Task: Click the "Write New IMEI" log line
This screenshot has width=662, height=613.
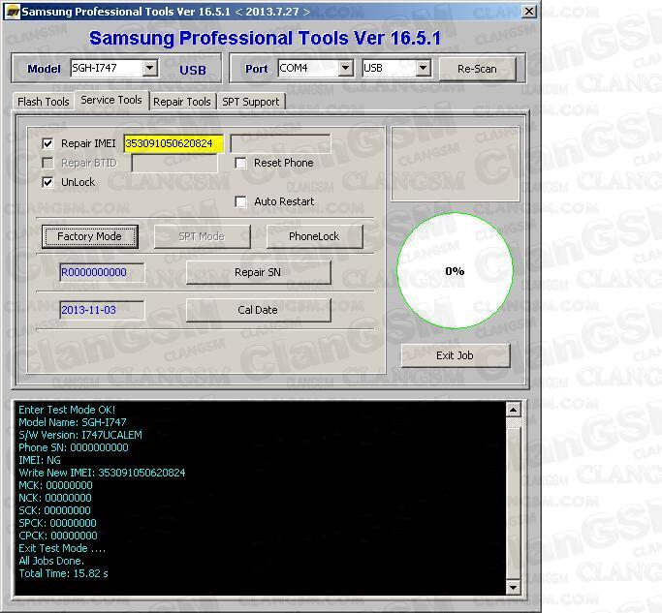Action: click(102, 473)
